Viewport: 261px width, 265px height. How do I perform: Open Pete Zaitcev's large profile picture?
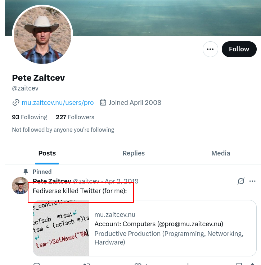(42, 35)
